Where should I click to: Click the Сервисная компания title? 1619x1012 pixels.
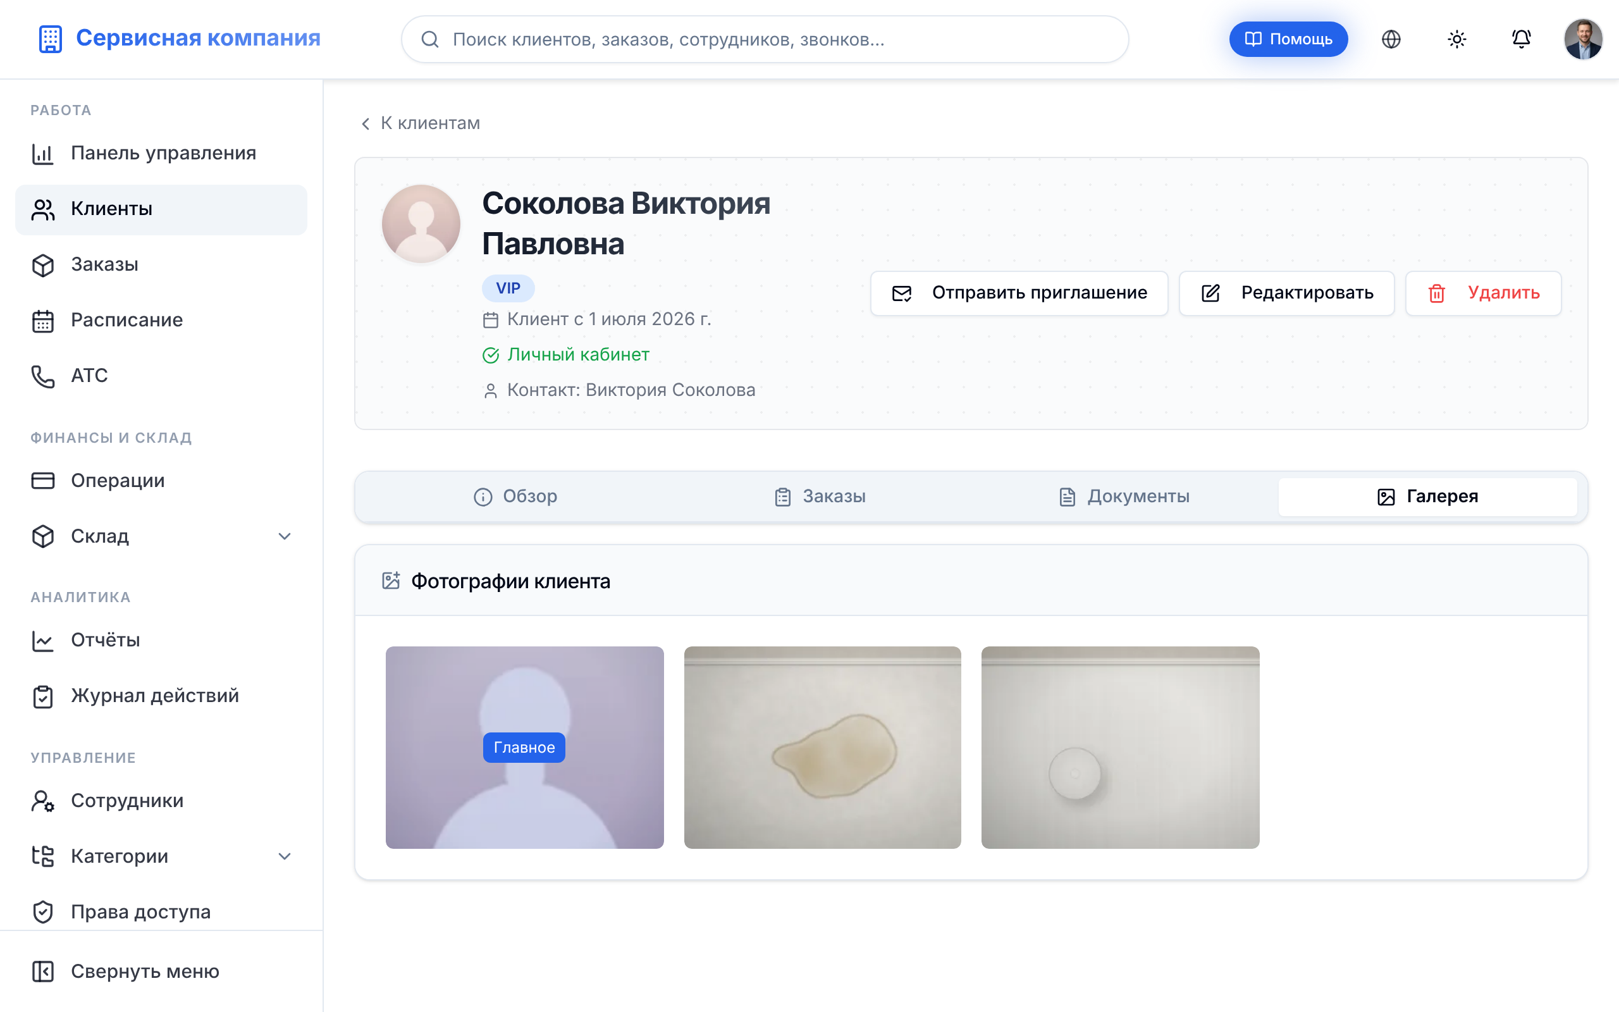click(198, 39)
